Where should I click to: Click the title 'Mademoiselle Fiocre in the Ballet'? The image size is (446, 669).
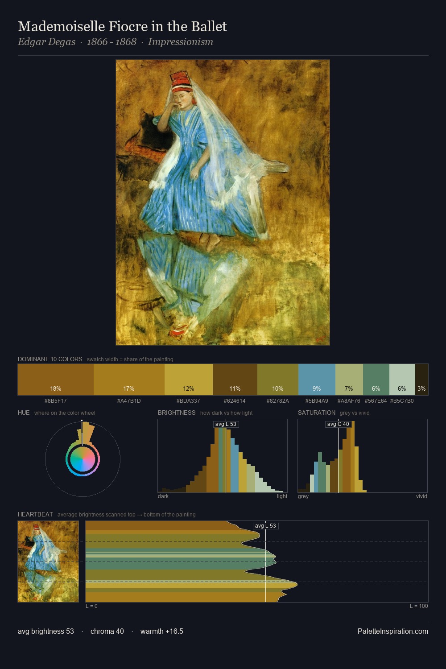click(x=122, y=26)
